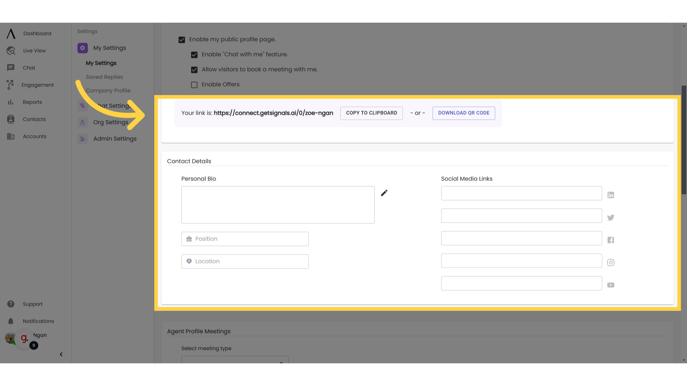Open Live View panel

pos(34,50)
